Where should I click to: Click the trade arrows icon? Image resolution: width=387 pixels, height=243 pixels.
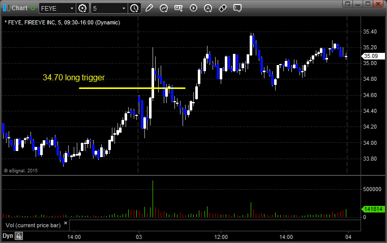[x=223, y=8]
